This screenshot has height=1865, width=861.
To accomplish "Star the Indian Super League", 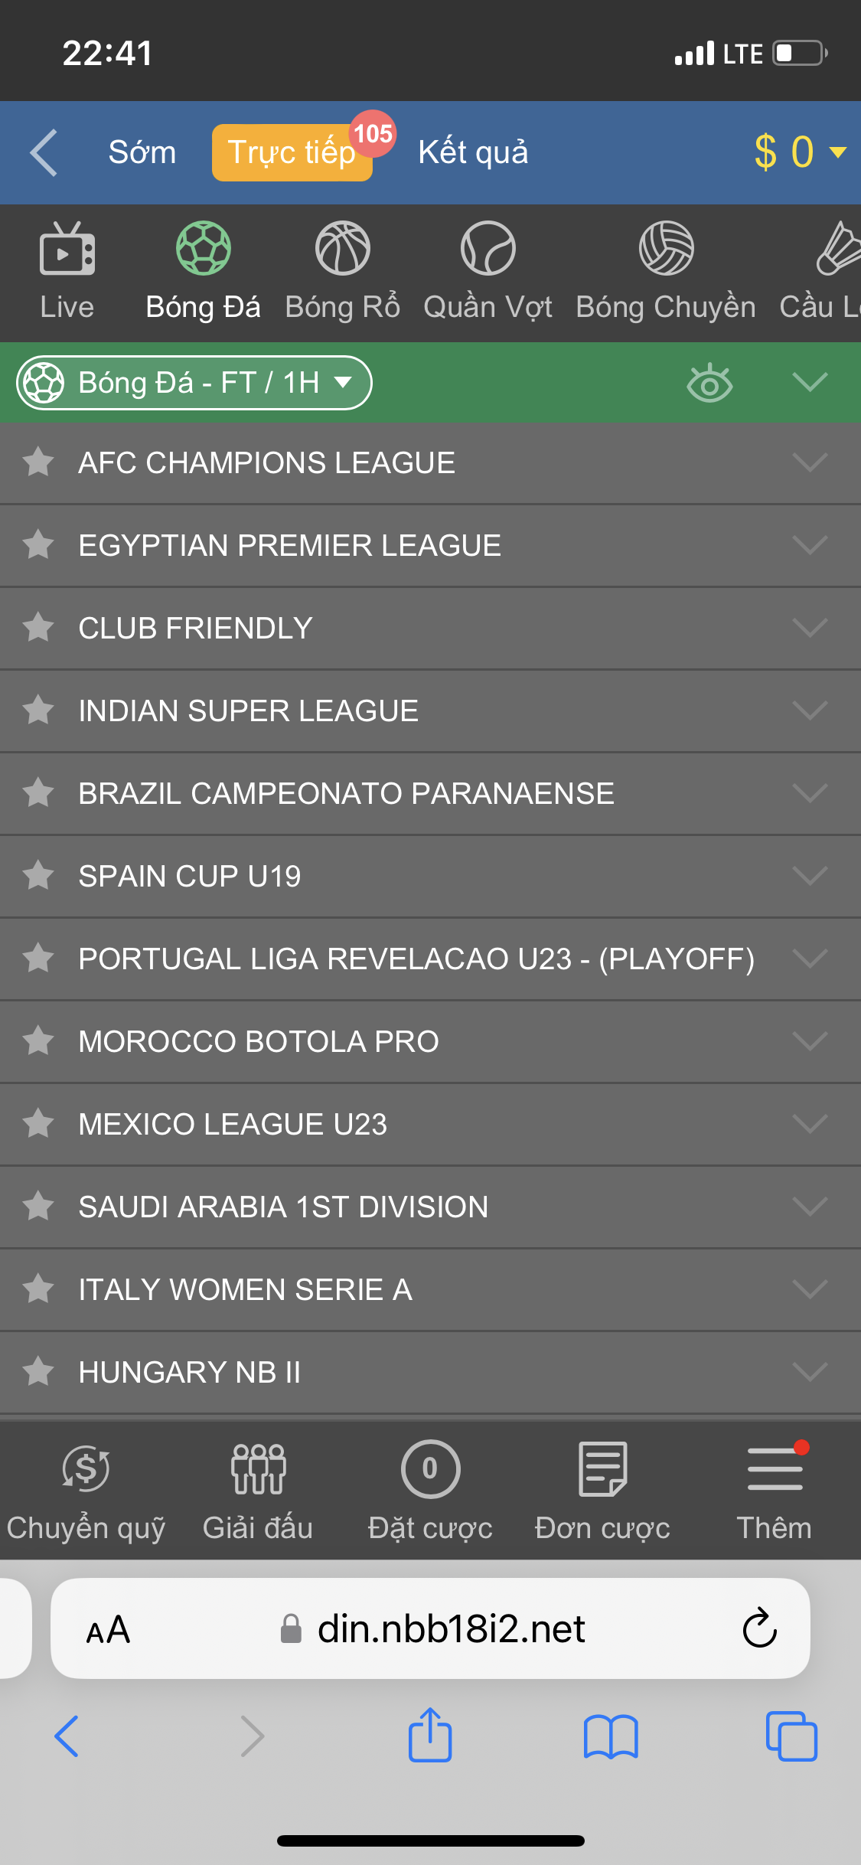I will click(38, 710).
